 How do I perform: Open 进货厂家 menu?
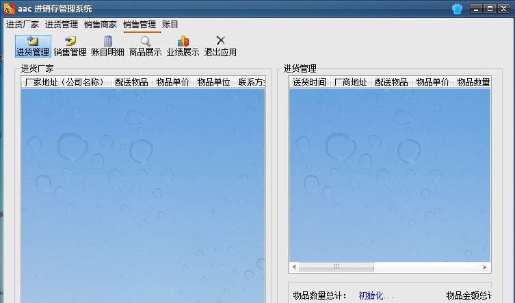(23, 25)
